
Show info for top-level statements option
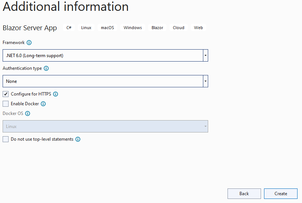78,139
